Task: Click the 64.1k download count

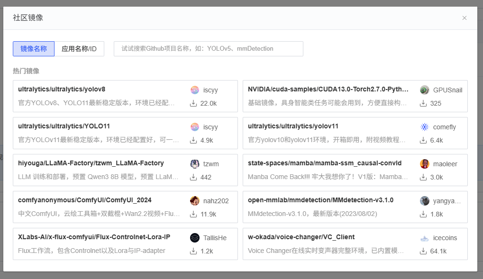Action: [438, 251]
